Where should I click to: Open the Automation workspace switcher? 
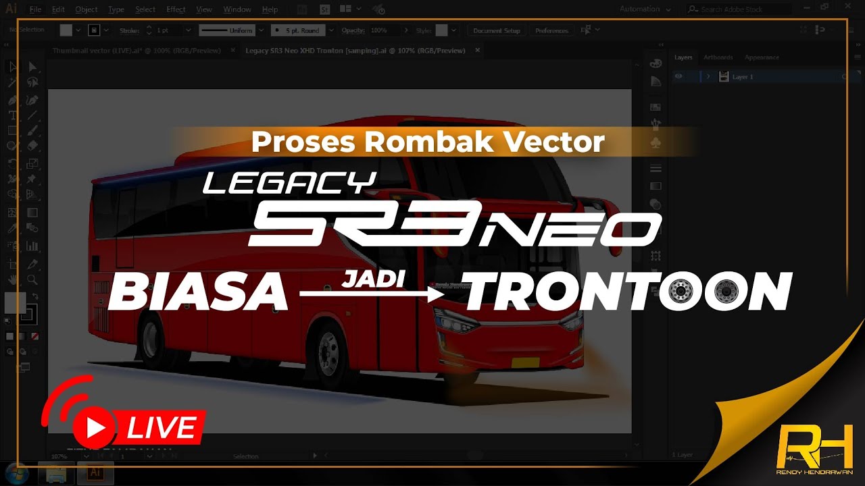645,9
